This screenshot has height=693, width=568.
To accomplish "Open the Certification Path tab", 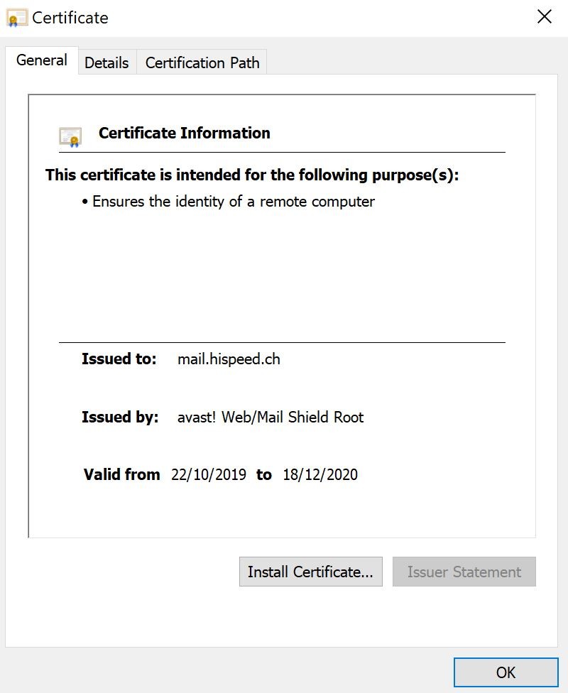I will coord(202,62).
